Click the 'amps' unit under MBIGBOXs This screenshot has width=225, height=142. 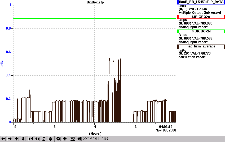tap(183, 20)
